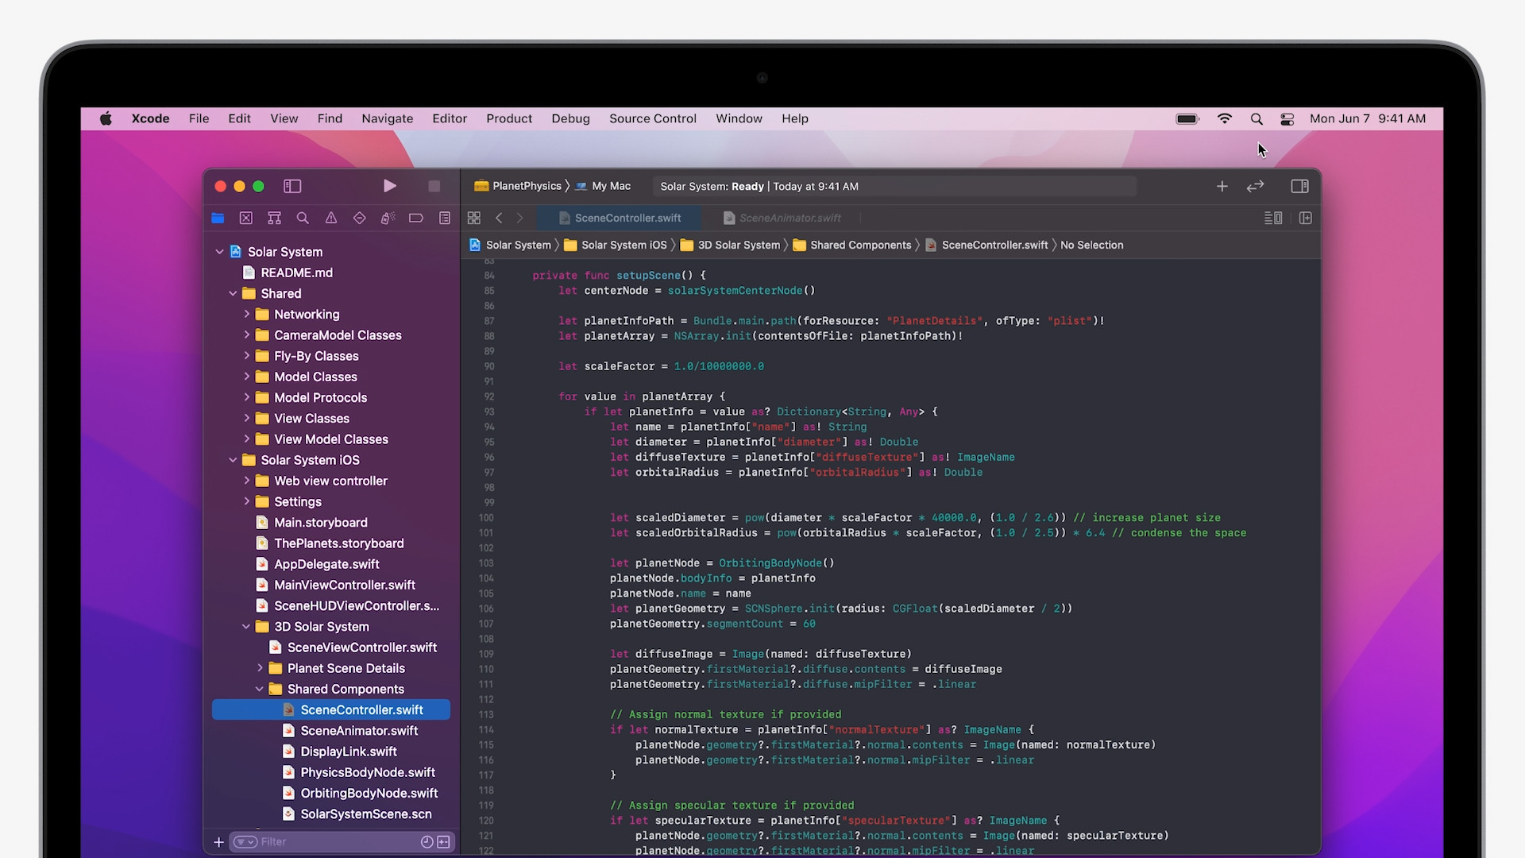This screenshot has width=1525, height=858.
Task: Select OrbitingBodyNode.swift in the navigator
Action: coord(369,793)
